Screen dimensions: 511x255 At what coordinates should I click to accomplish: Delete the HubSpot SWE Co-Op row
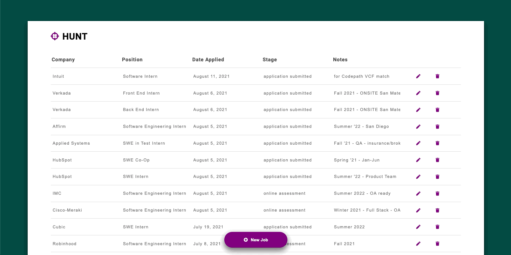437,160
